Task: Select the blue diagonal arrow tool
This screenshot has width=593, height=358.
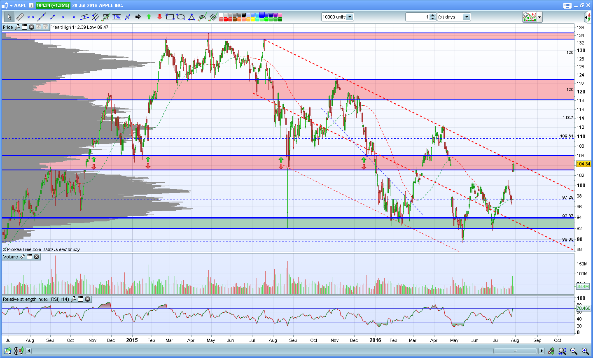Action: pyautogui.click(x=127, y=17)
